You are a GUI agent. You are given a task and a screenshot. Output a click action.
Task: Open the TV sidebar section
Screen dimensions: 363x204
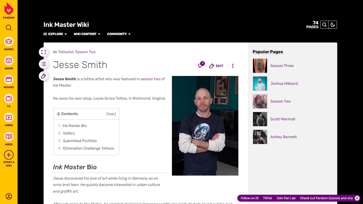[x=9, y=101]
